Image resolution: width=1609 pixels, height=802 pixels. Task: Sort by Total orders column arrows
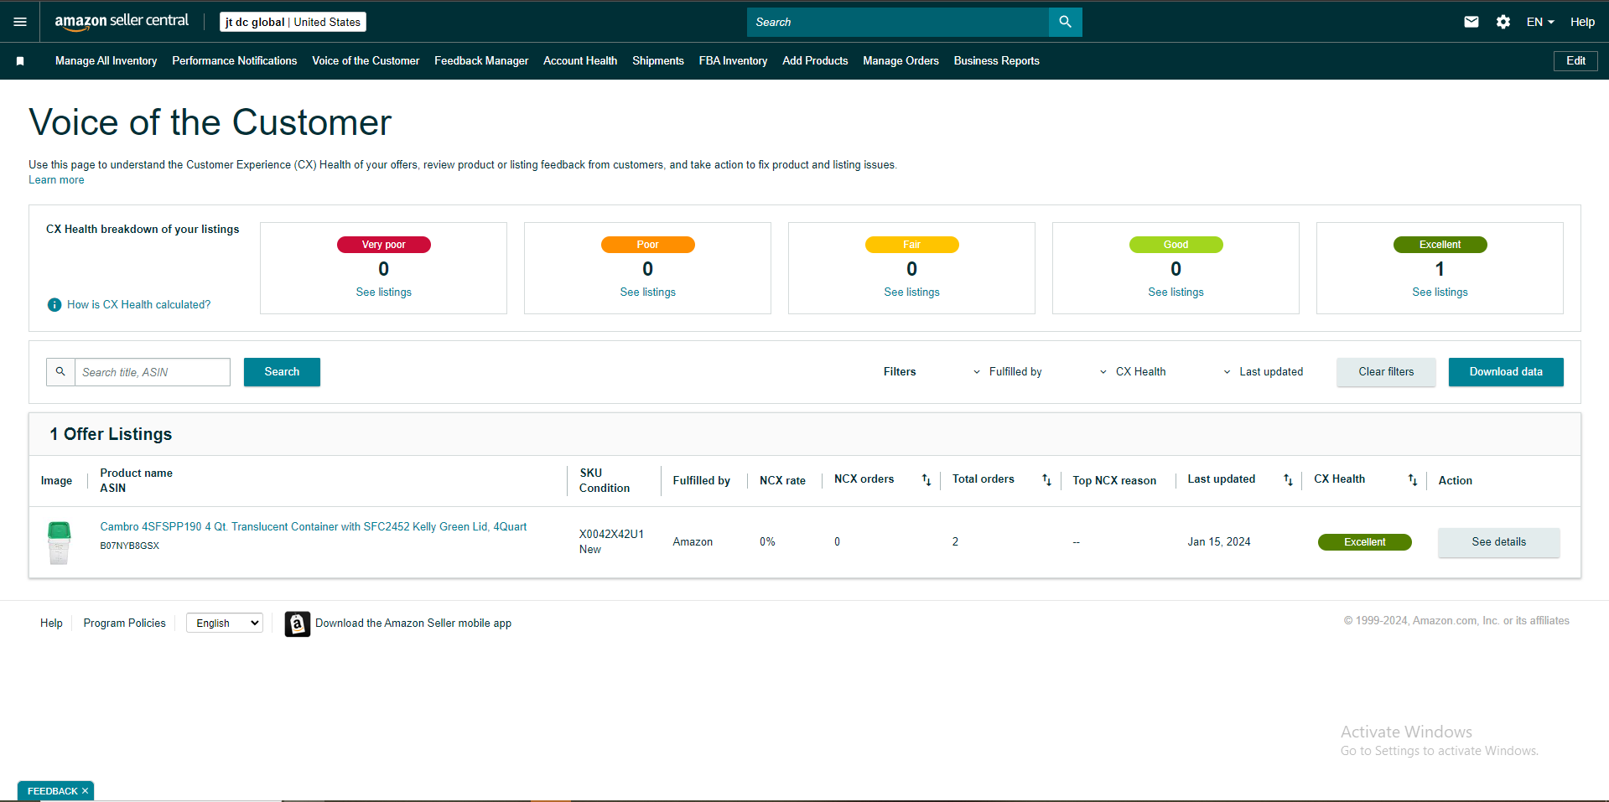(1046, 480)
